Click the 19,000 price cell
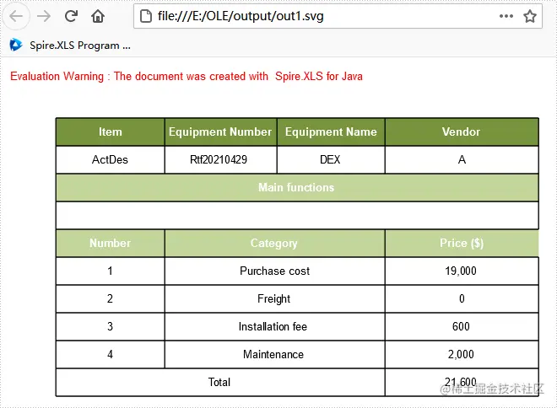 (x=462, y=271)
